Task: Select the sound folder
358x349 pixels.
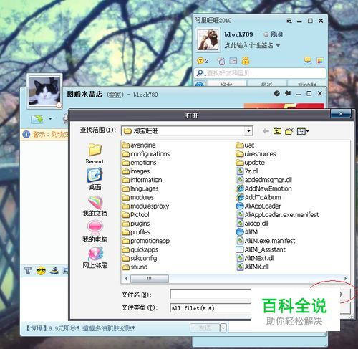Action: [x=135, y=267]
